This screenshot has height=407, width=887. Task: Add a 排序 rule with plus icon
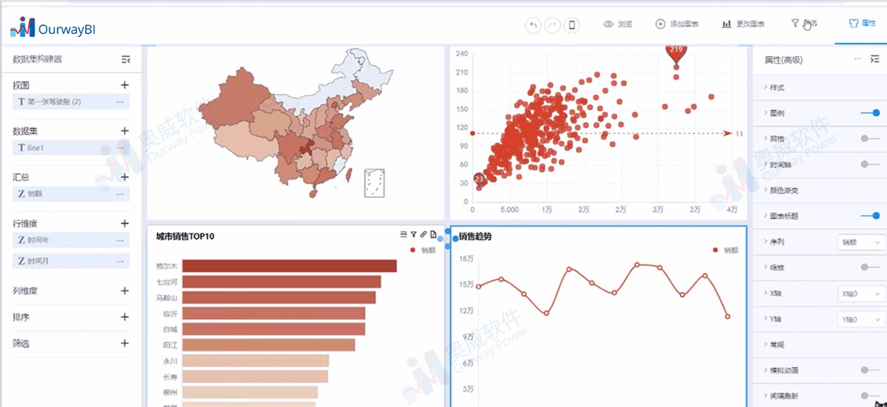pos(125,317)
